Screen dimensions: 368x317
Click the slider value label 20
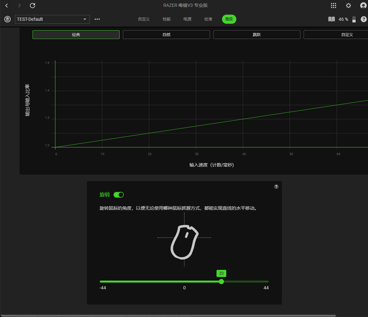pos(221,273)
